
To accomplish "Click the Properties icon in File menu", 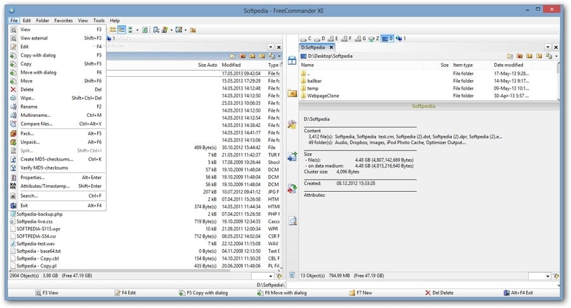I will coord(13,178).
